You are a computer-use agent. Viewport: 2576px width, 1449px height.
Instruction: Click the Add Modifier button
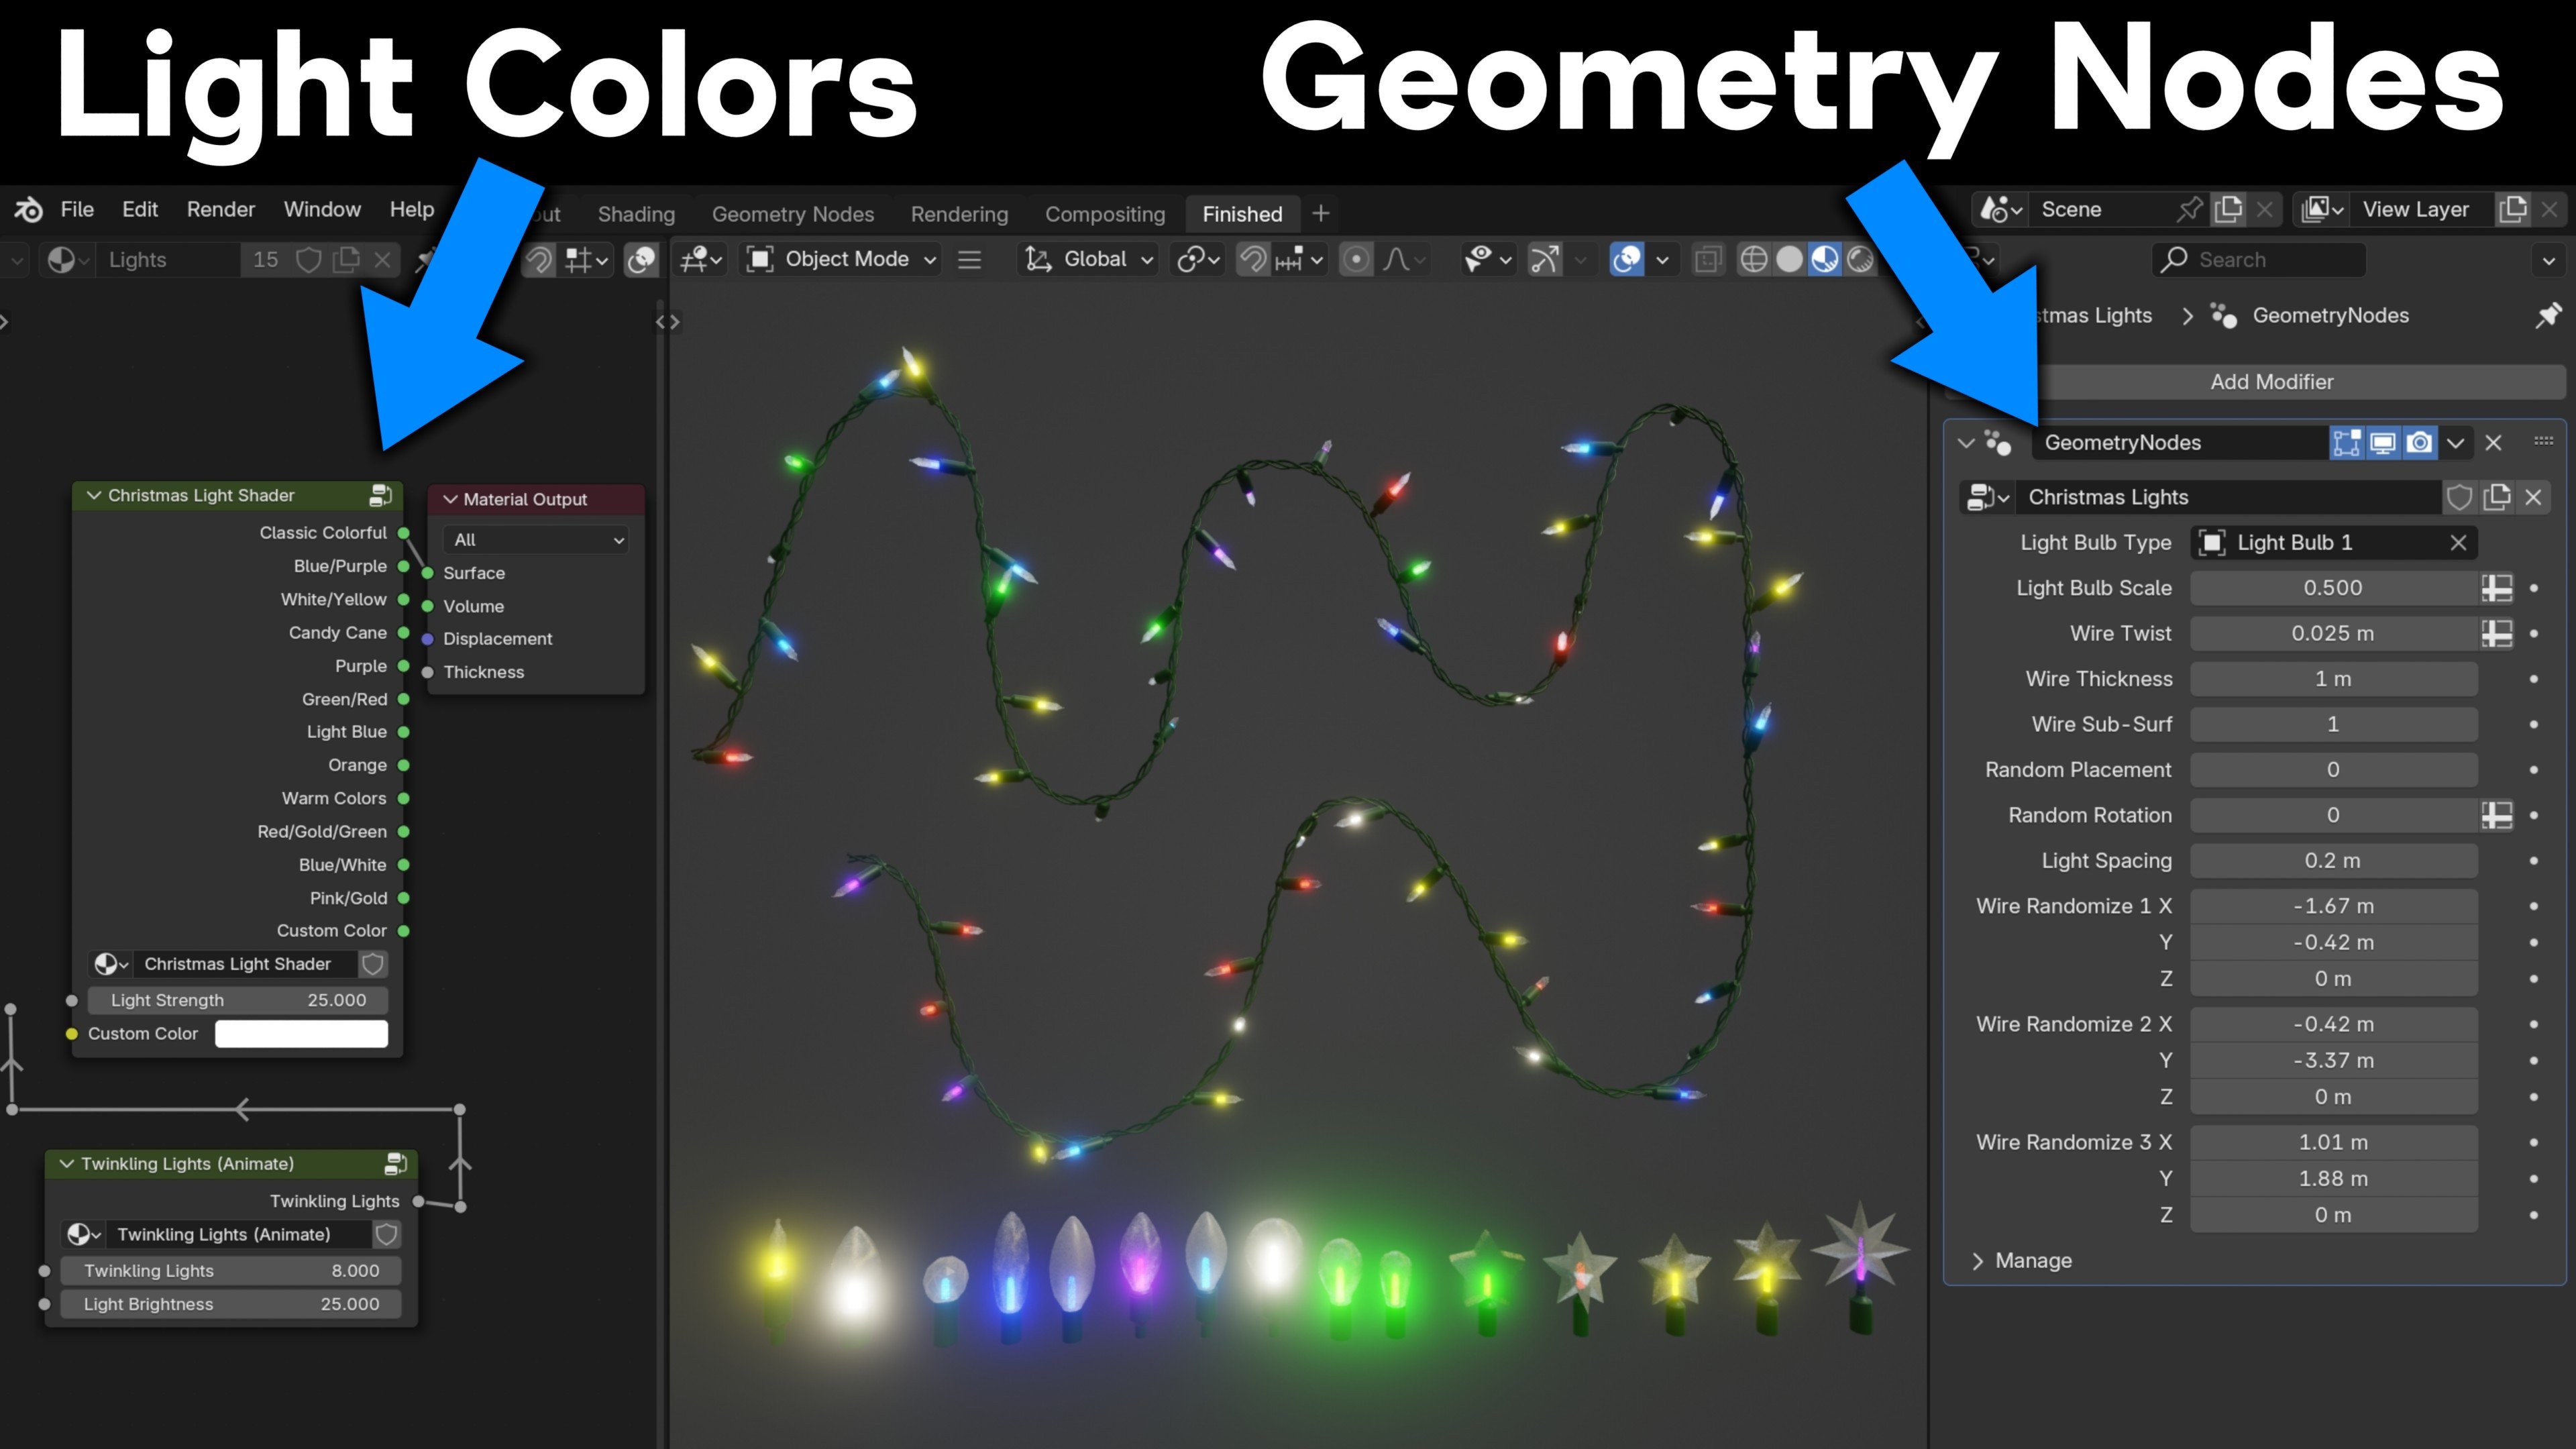point(2271,382)
